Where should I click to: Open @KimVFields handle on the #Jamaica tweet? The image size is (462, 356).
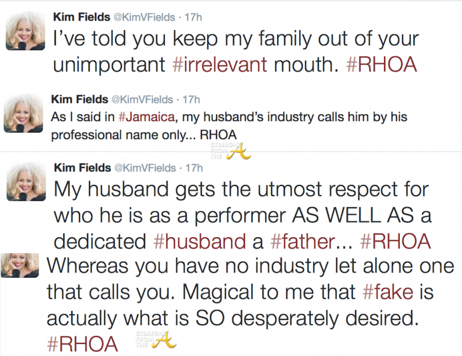coord(142,99)
